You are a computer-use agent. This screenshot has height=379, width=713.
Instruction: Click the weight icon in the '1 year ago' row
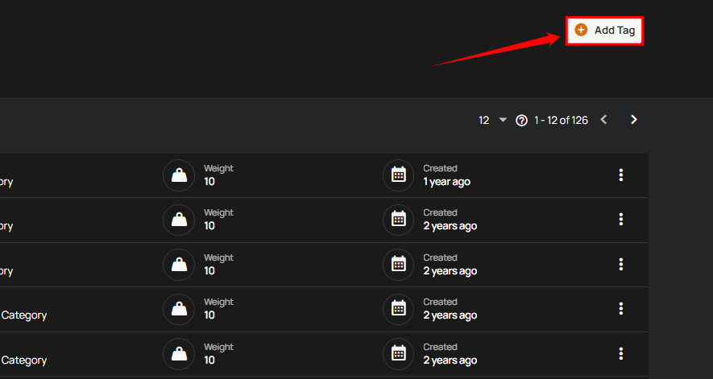(179, 175)
